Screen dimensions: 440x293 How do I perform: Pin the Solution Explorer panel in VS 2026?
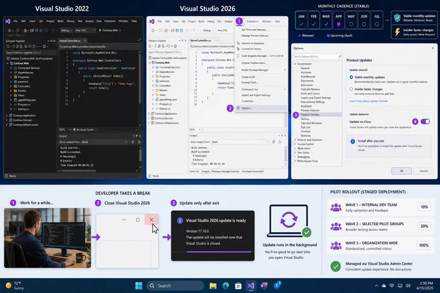tap(182, 41)
